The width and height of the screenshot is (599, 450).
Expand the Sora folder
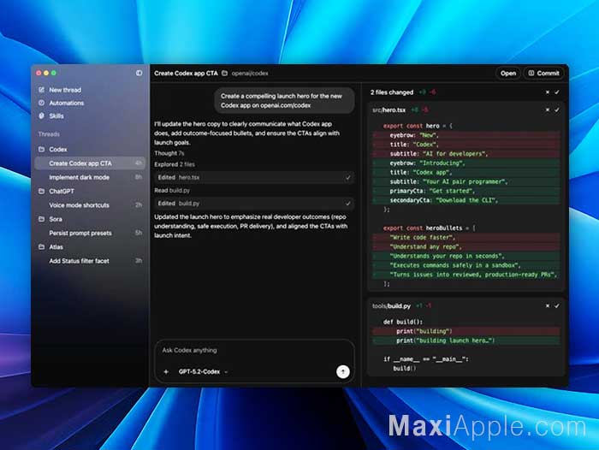tap(50, 219)
